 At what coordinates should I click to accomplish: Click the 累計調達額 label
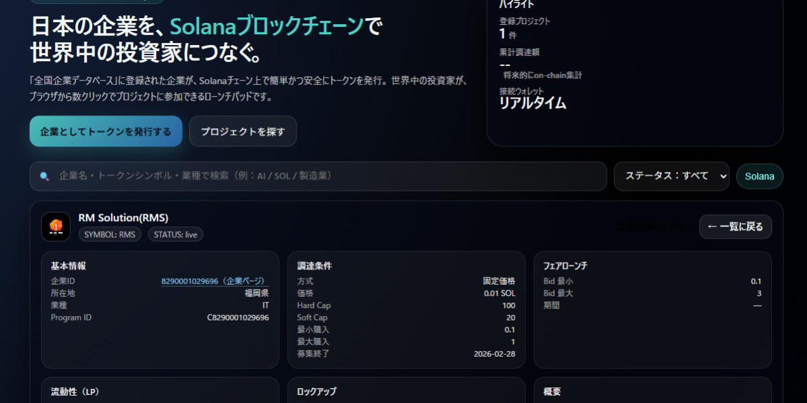[x=519, y=52]
